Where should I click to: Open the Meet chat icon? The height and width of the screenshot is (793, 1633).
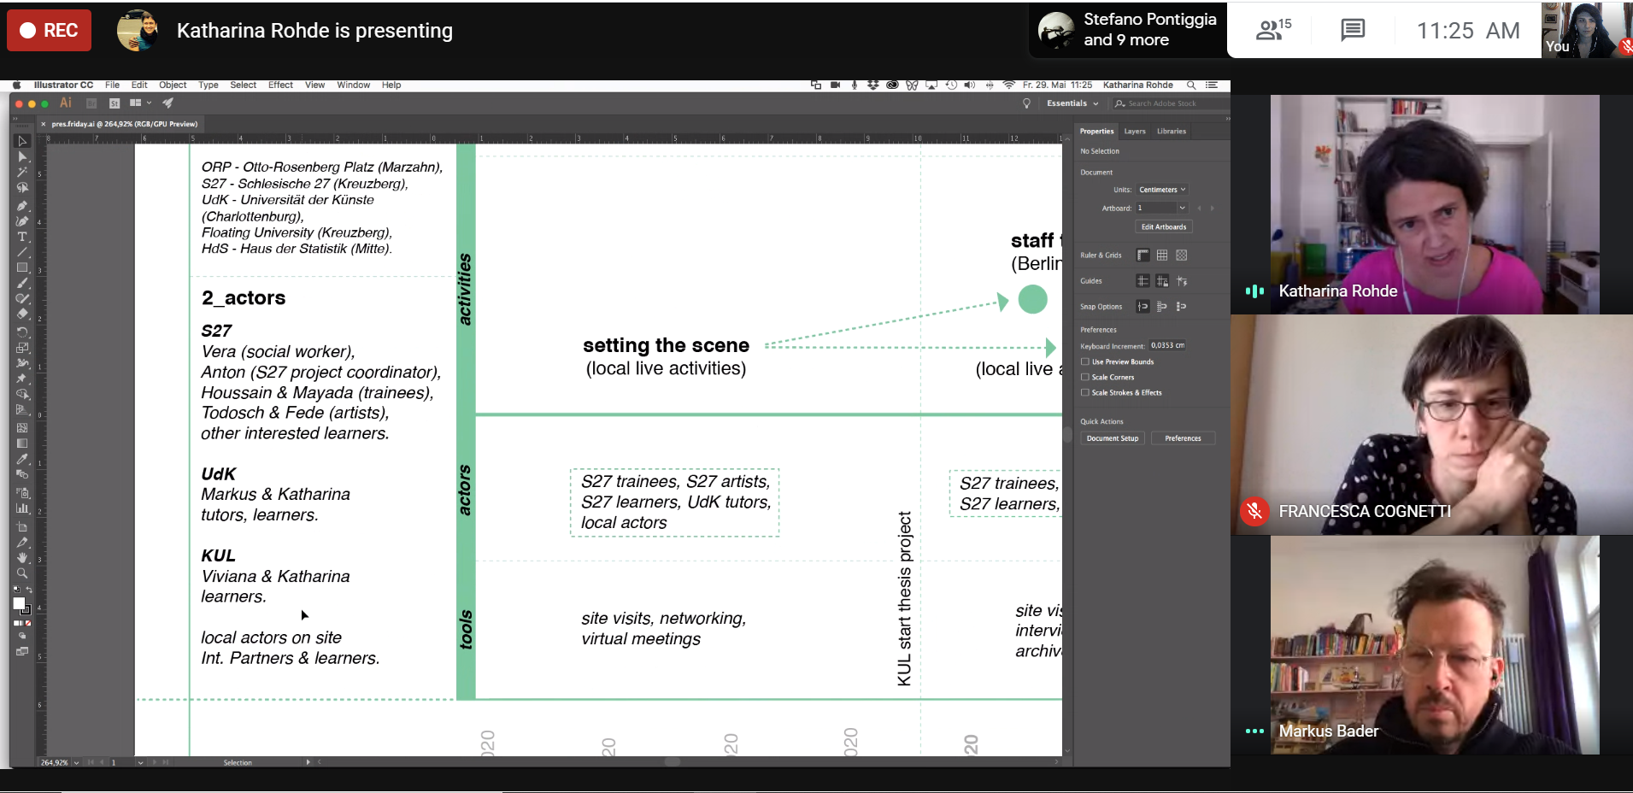point(1352,31)
